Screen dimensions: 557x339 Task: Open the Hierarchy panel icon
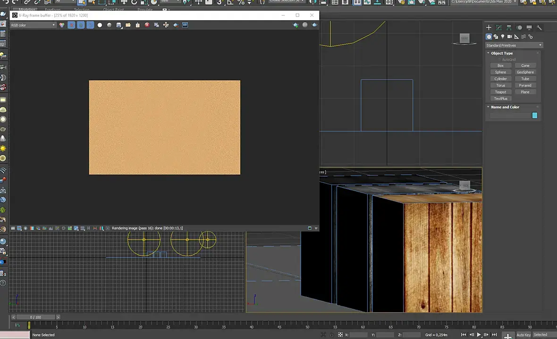(509, 28)
